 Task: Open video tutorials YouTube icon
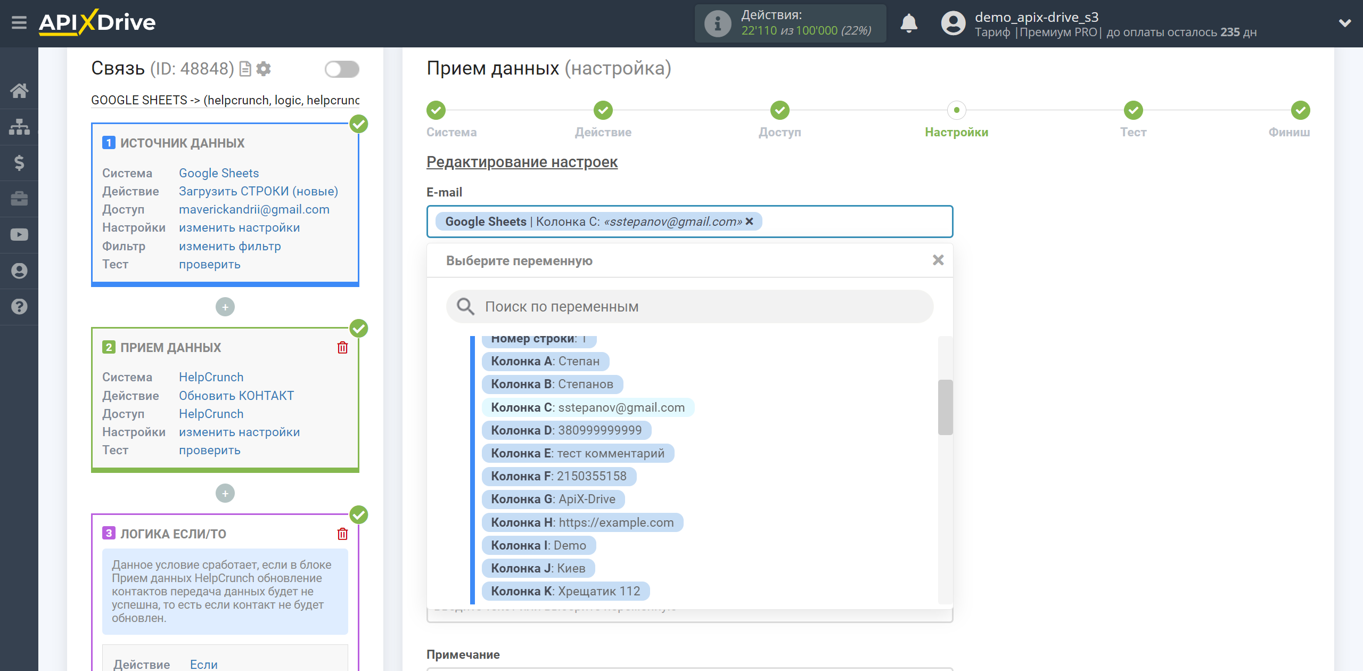click(x=19, y=235)
